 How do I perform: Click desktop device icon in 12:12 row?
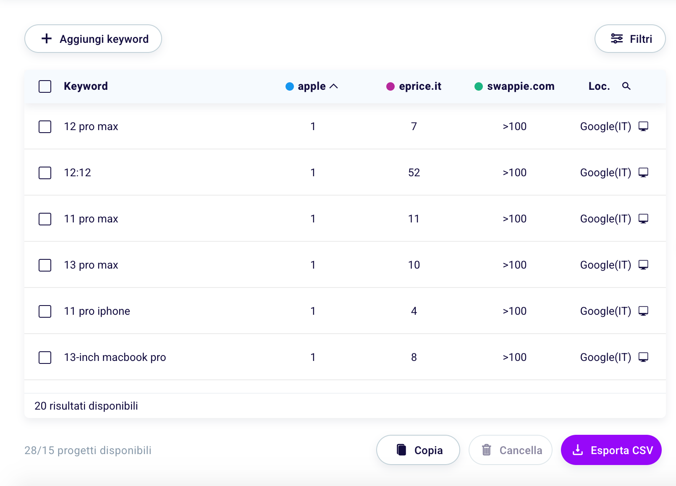coord(643,172)
